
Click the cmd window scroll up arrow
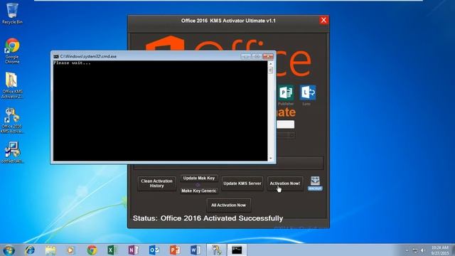[271, 63]
